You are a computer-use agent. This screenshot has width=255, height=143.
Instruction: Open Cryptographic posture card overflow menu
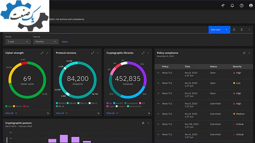click(x=148, y=123)
